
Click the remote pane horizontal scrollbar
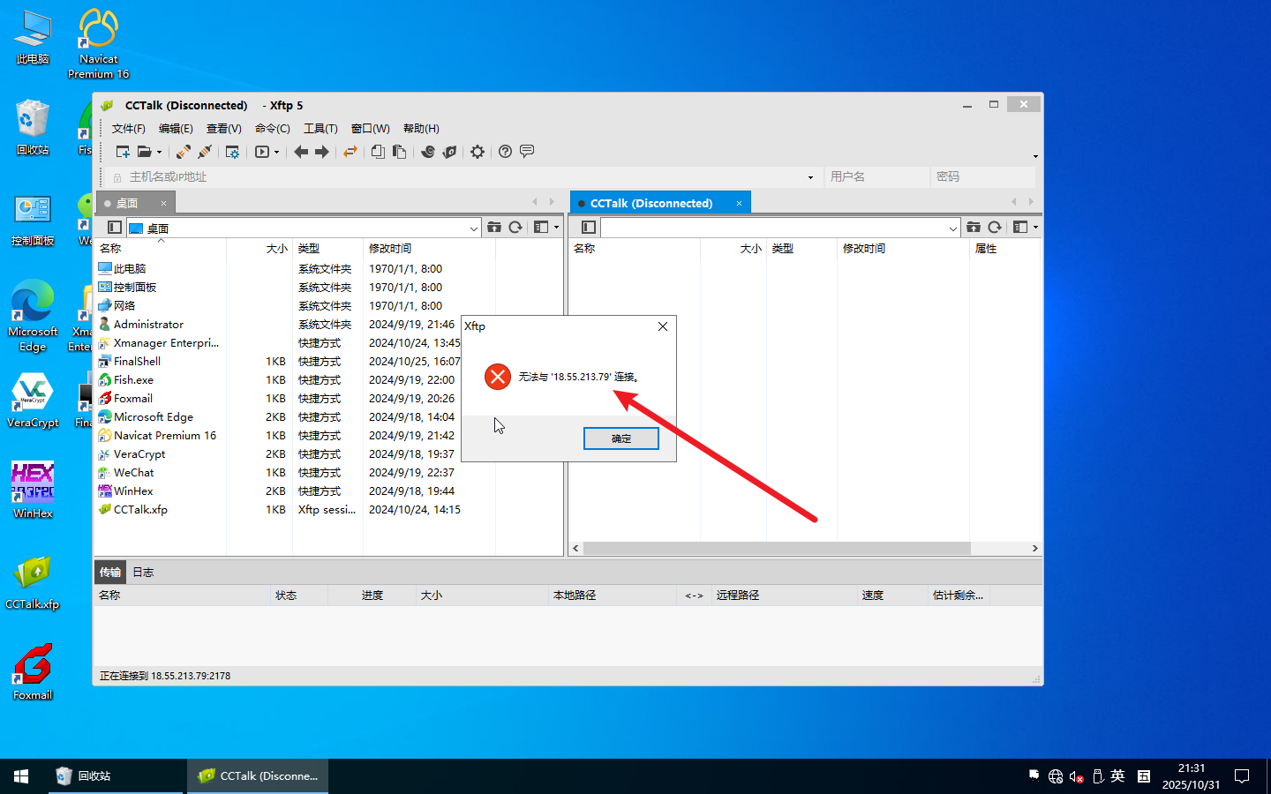pyautogui.click(x=777, y=549)
